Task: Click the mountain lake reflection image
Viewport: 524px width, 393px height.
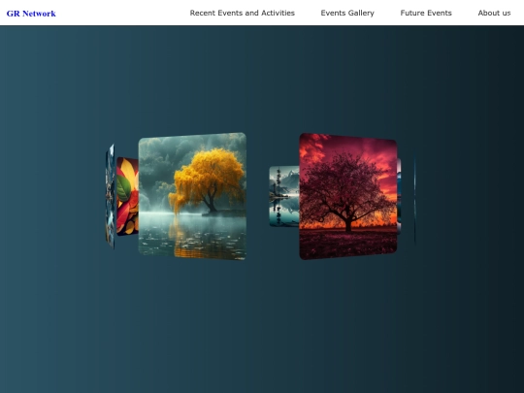Action: (x=284, y=196)
